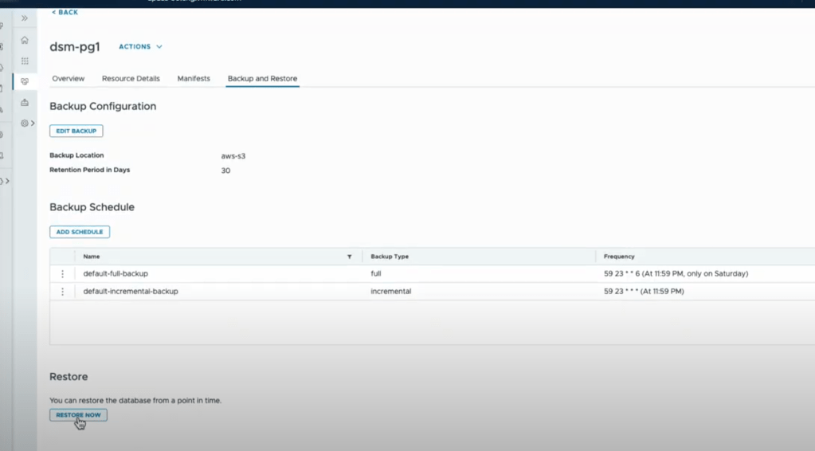Select the Backup and Restore tab

[x=262, y=79]
